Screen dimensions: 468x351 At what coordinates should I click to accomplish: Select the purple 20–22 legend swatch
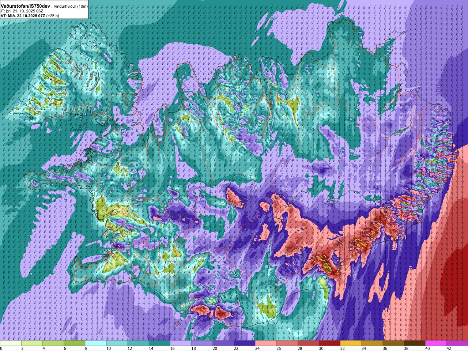(x=223, y=343)
